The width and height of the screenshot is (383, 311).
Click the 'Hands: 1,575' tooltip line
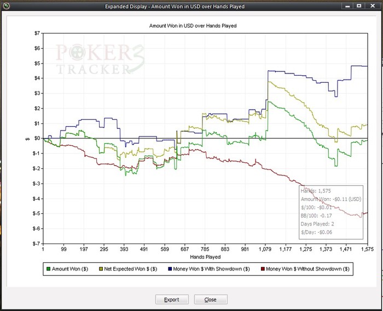[316, 191]
